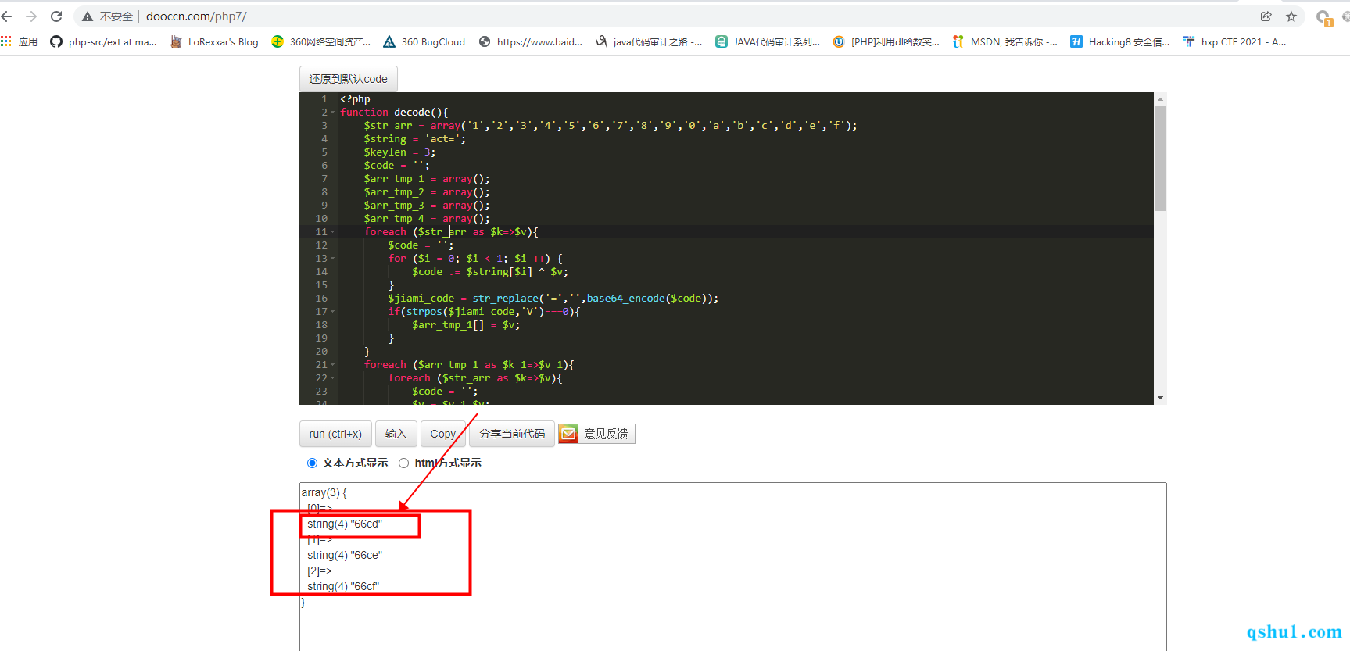Reload the page with the refresh icon

click(x=56, y=16)
